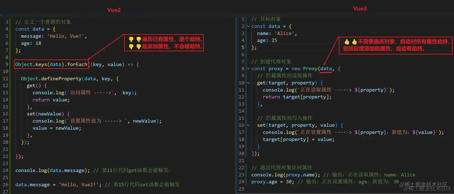Click the console.log `正在设置属性` line
The height and width of the screenshot is (194, 454).
[353, 132]
